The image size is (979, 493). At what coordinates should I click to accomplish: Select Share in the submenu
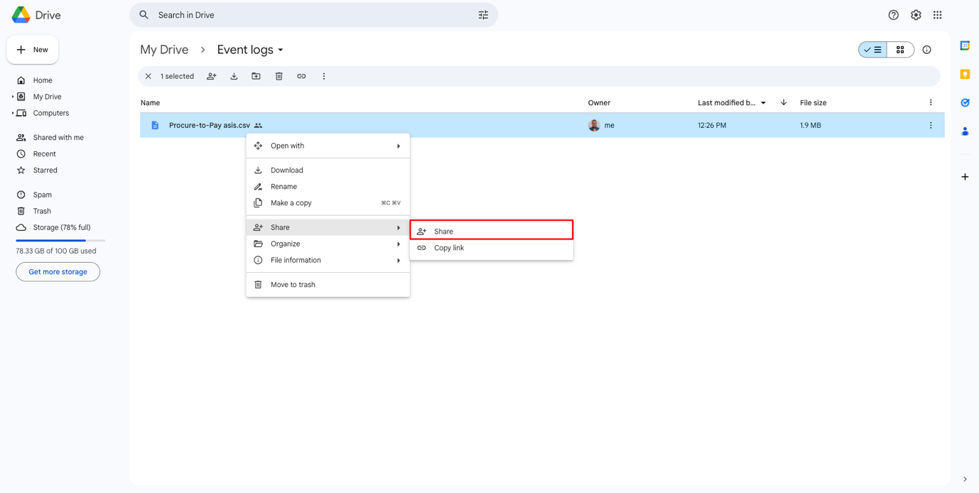491,231
